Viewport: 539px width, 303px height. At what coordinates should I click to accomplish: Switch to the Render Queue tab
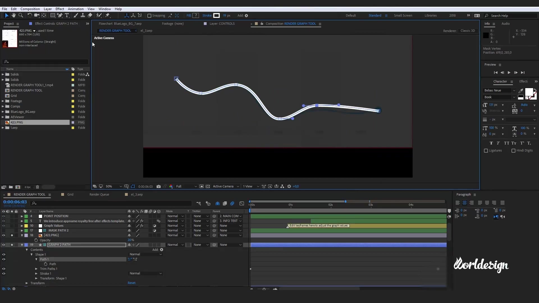(x=99, y=194)
